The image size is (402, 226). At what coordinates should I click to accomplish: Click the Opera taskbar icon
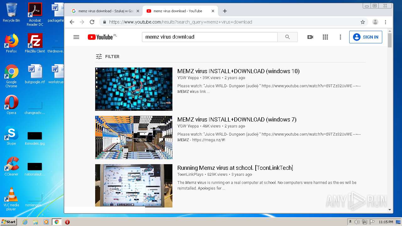[x=67, y=222]
